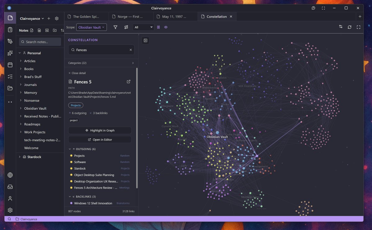Open the user account icon in rail

pyautogui.click(x=10, y=198)
